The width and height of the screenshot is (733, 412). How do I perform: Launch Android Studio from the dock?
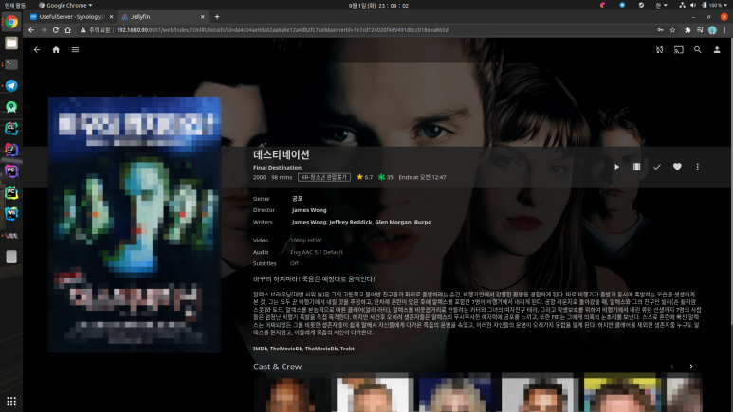pos(11,107)
